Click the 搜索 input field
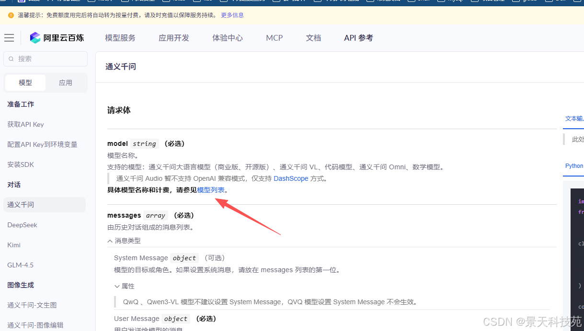The height and width of the screenshot is (331, 584). point(46,59)
